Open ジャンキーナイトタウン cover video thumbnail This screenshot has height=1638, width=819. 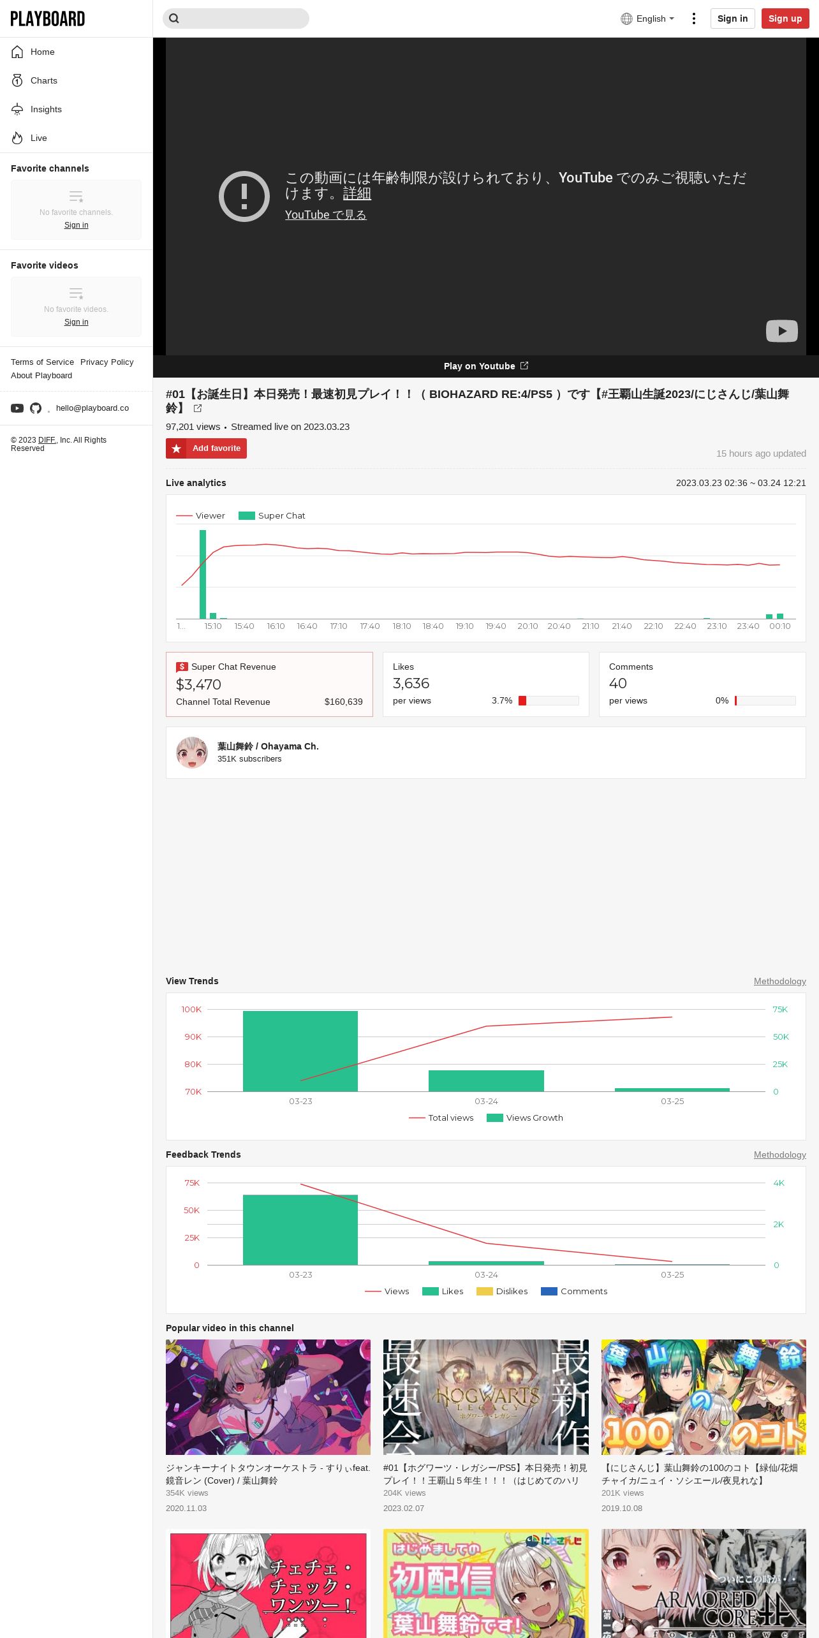pyautogui.click(x=268, y=1397)
